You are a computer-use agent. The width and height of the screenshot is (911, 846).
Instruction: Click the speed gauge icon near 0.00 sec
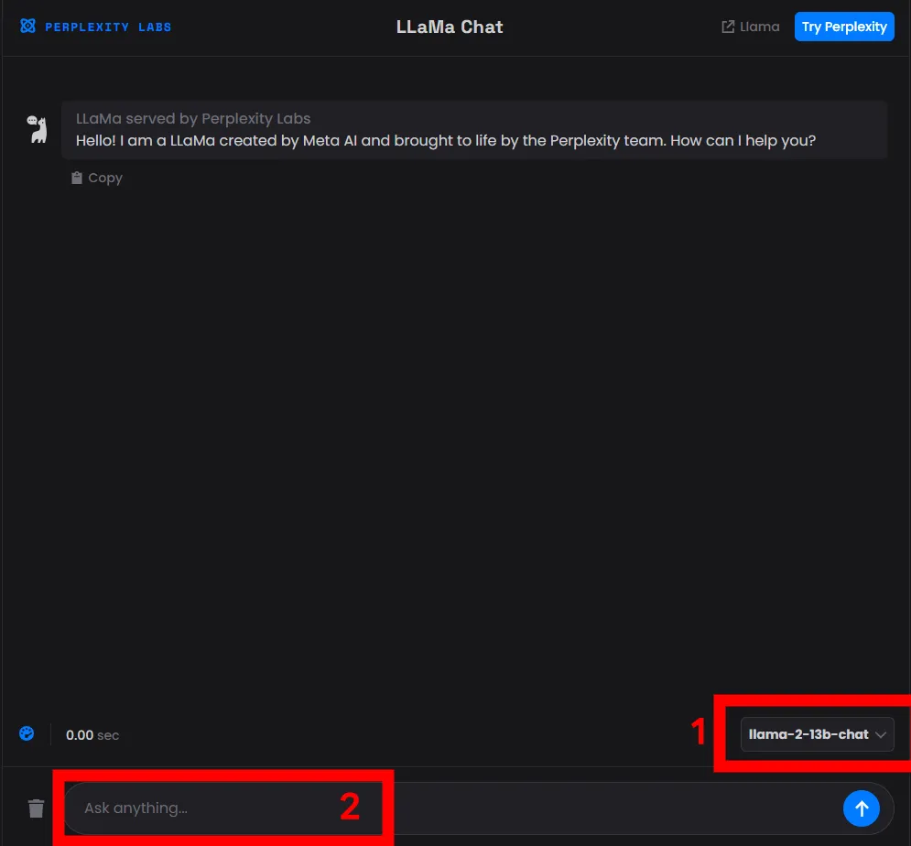click(27, 734)
